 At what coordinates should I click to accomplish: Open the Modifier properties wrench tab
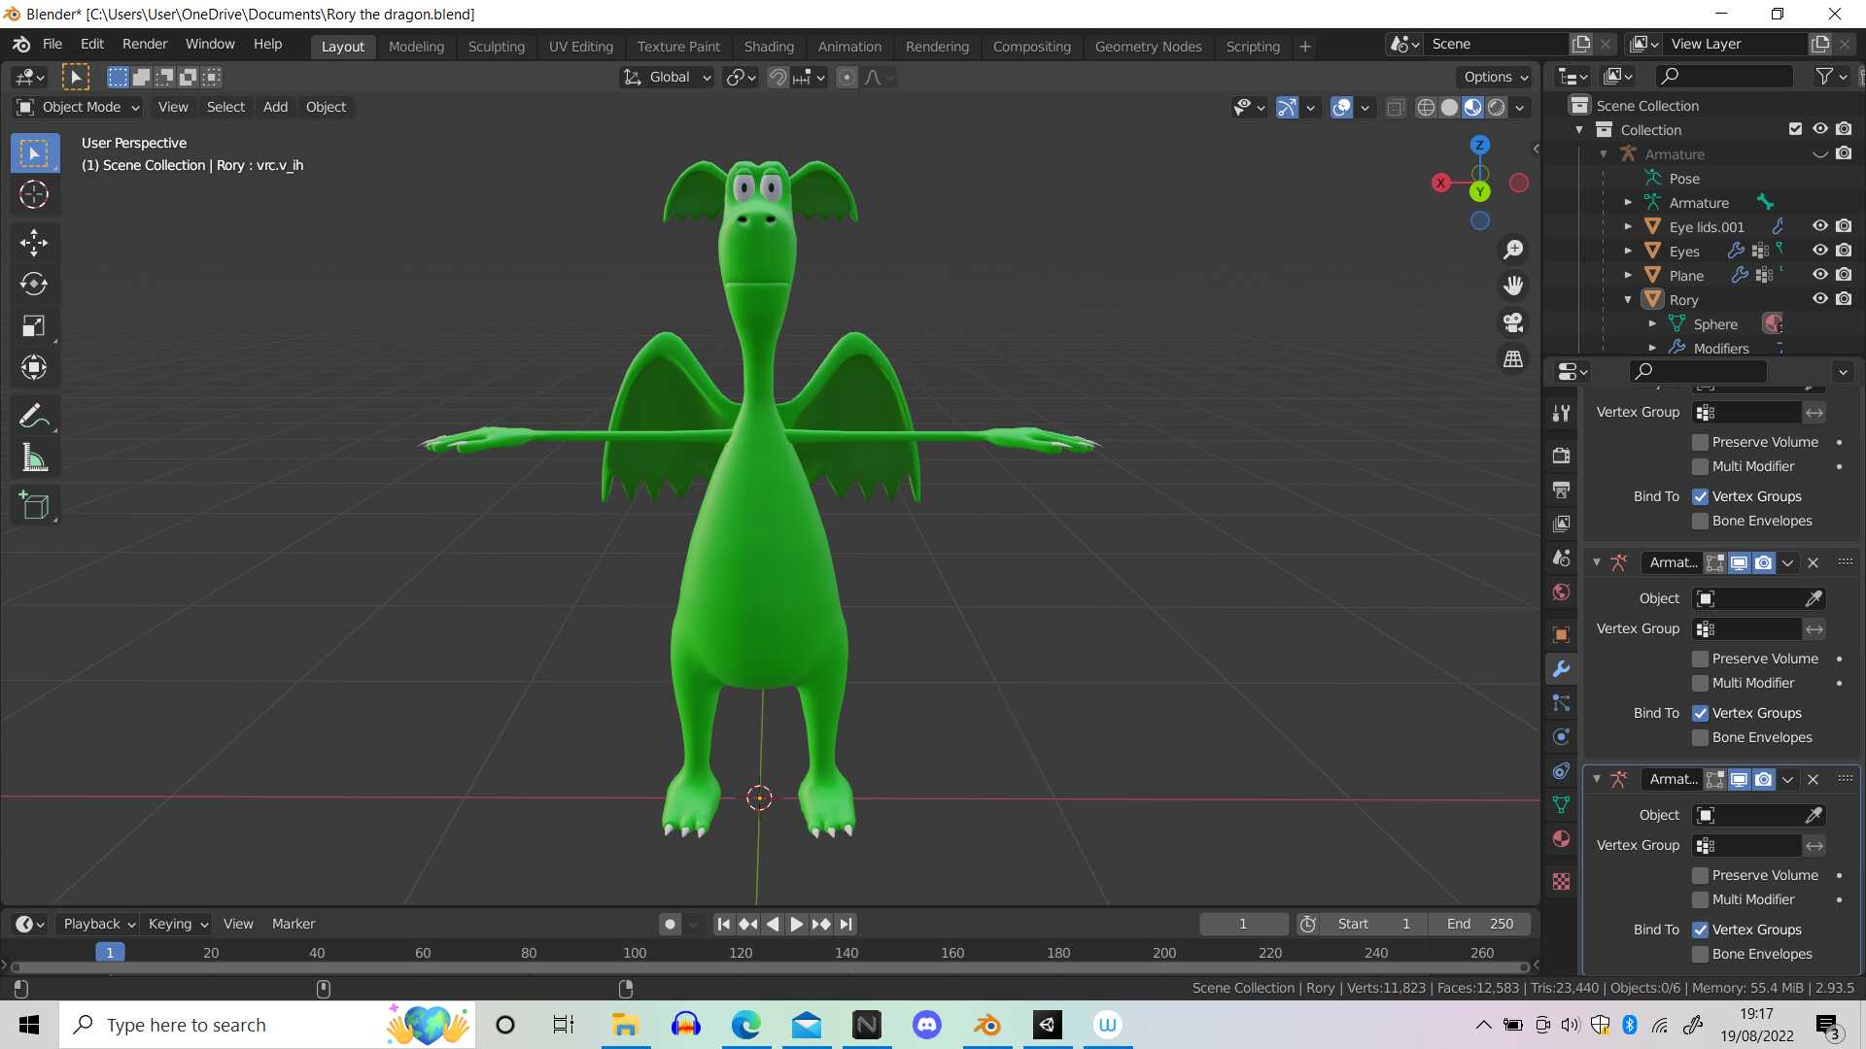[x=1561, y=668]
